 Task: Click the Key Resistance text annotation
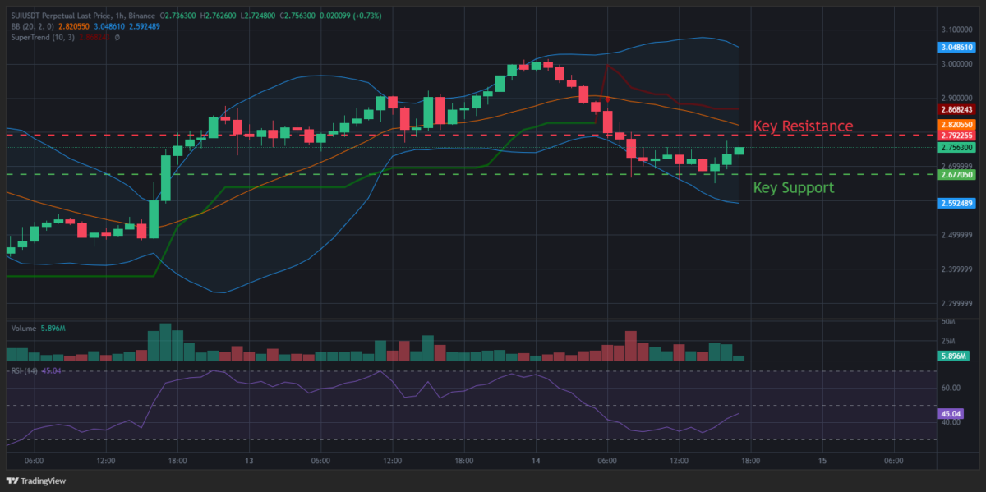coord(803,126)
